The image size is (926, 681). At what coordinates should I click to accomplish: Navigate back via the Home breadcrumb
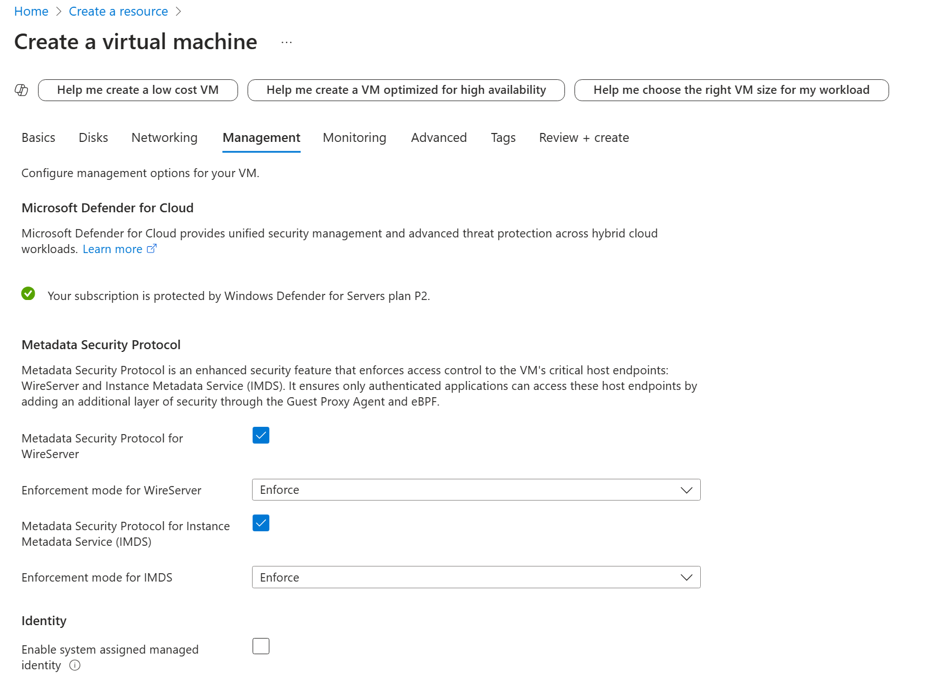pos(31,11)
